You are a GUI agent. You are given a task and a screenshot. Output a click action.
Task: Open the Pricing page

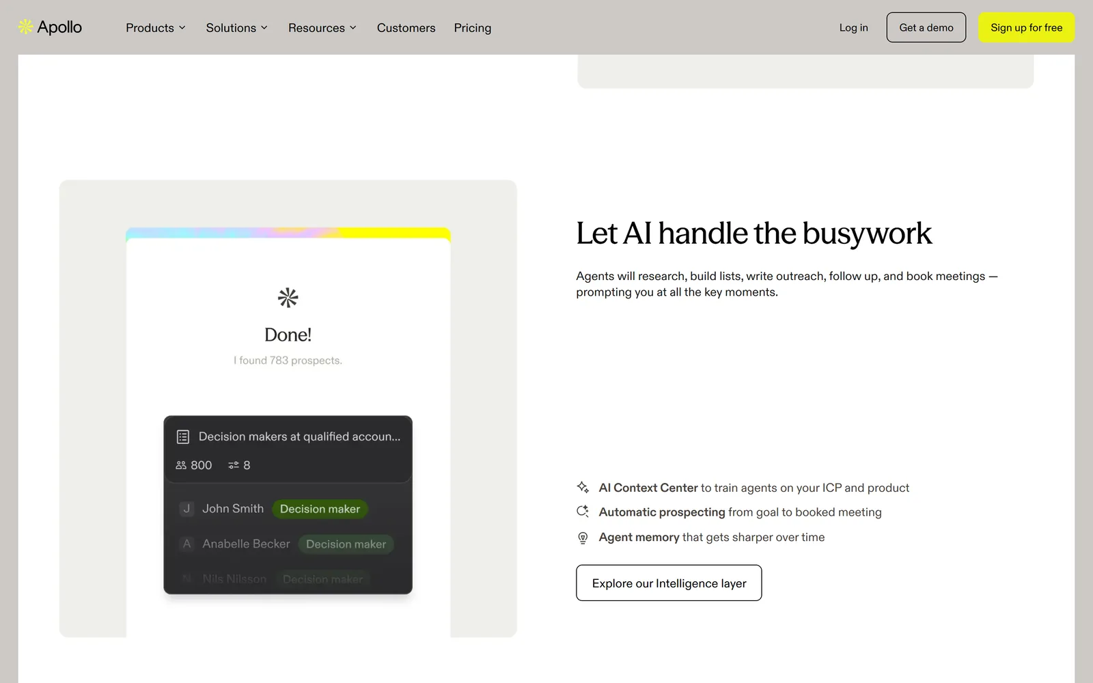coord(473,28)
